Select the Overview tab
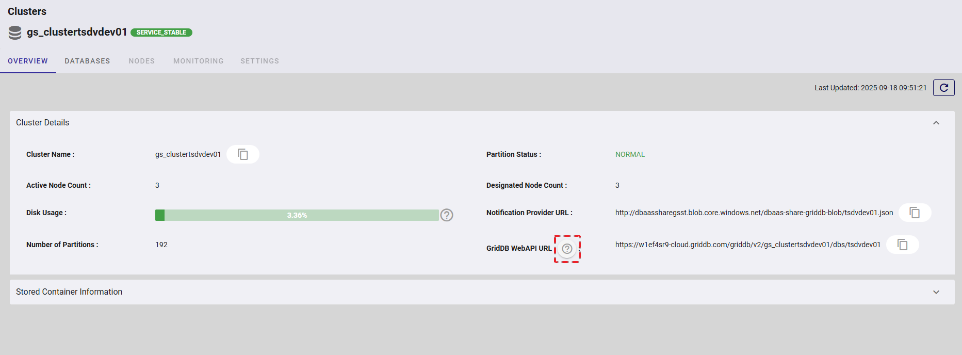 [x=28, y=61]
